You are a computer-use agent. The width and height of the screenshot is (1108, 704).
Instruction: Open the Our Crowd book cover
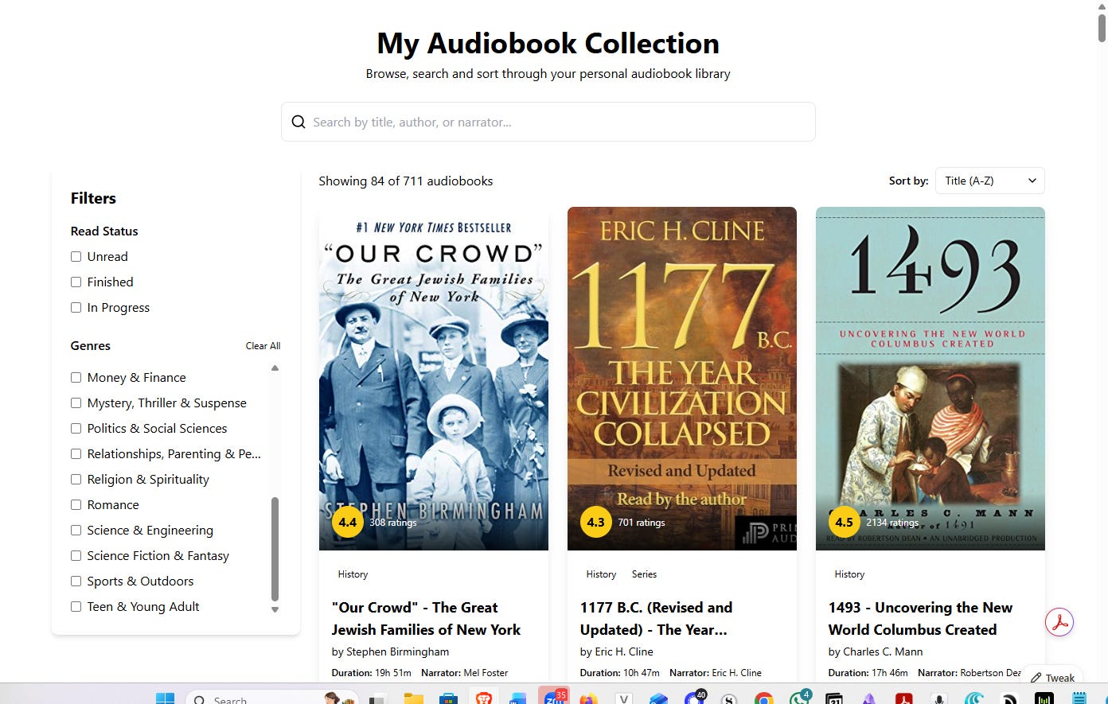coord(434,379)
